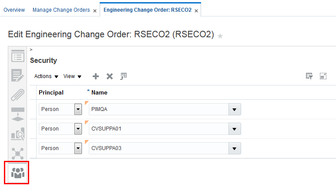This screenshot has height=186, width=336.
Task: Open the Security team icon in sidebar
Action: point(17,172)
